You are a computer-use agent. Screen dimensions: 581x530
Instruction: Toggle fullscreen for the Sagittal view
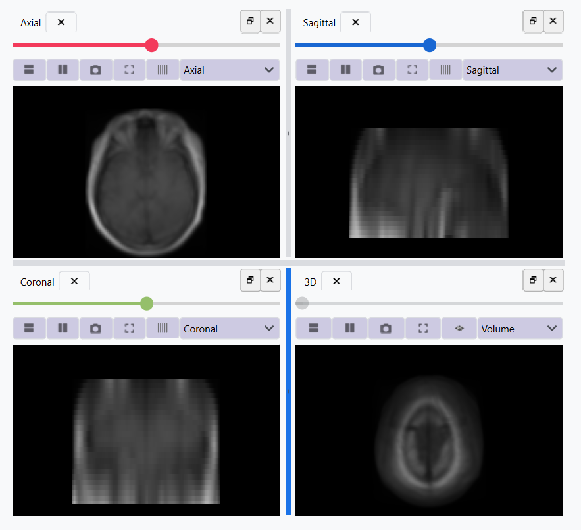click(412, 70)
